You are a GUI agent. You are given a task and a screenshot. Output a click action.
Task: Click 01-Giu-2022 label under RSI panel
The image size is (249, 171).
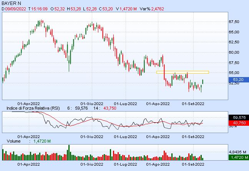pyautogui.click(x=92, y=136)
